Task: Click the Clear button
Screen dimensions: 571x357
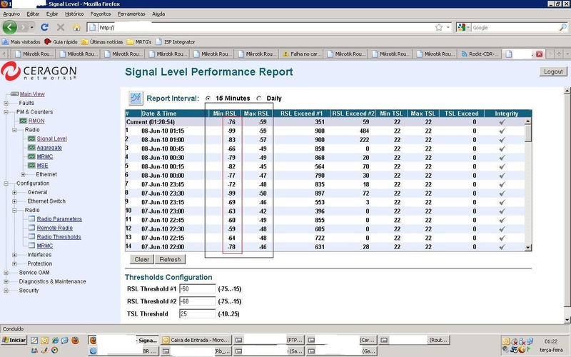Action: point(141,259)
